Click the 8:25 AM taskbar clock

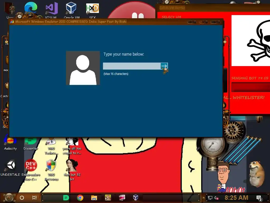pos(236,198)
